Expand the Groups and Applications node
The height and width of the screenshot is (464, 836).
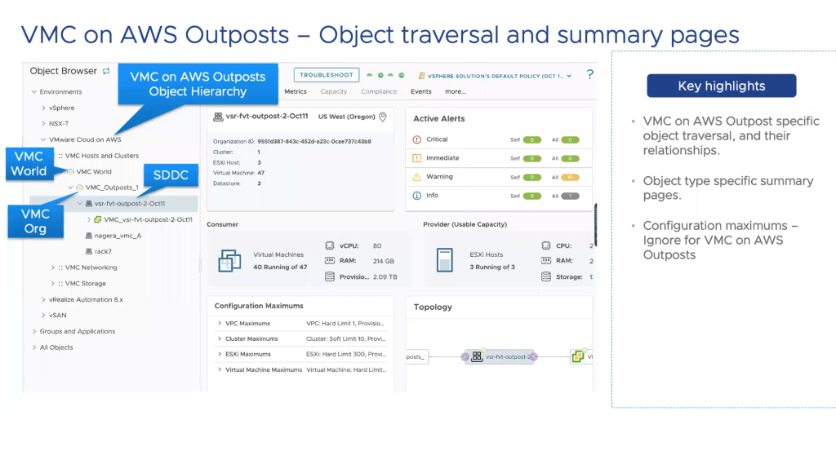34,331
